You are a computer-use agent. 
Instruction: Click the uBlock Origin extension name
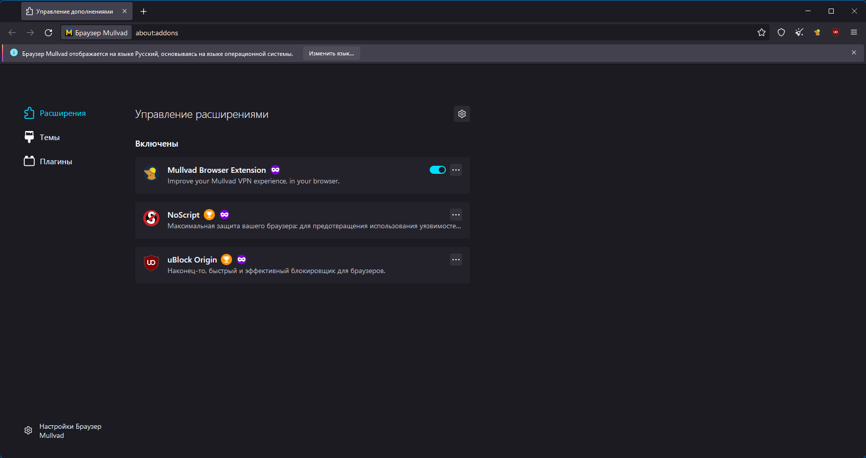pos(192,260)
